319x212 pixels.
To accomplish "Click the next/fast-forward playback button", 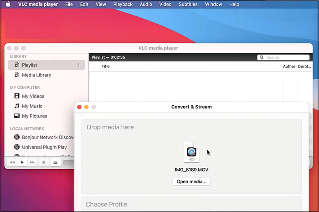I will [32, 162].
